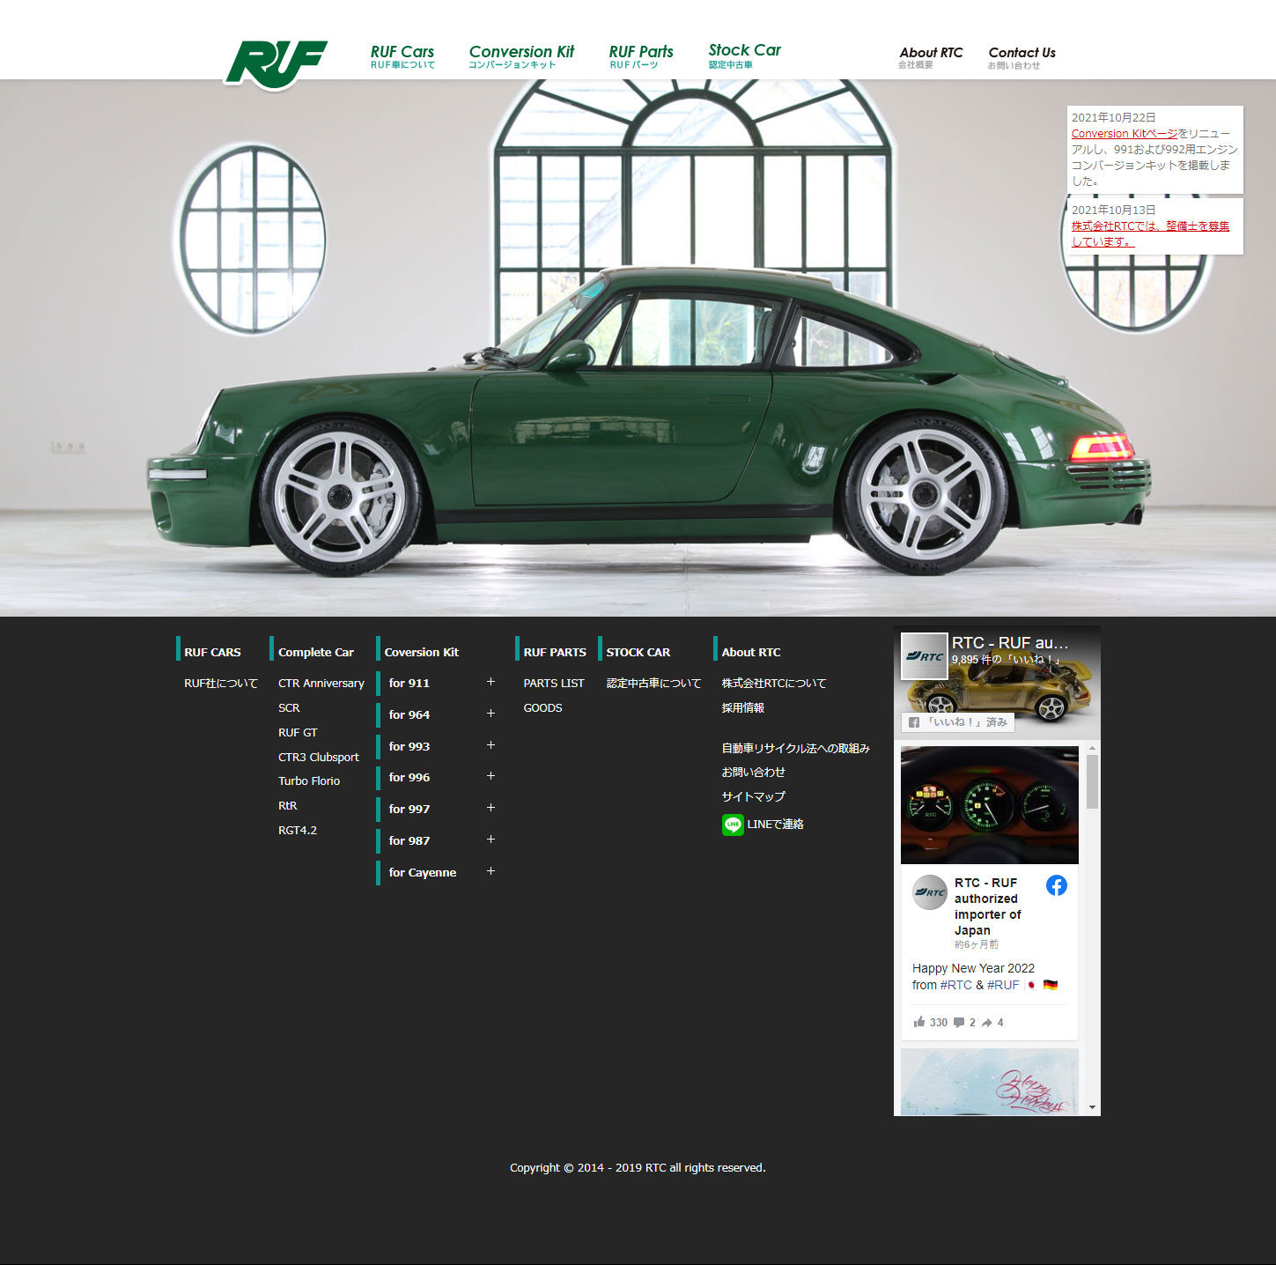The width and height of the screenshot is (1276, 1265).
Task: Expand the 'for 996' conversion kit list
Action: (x=490, y=776)
